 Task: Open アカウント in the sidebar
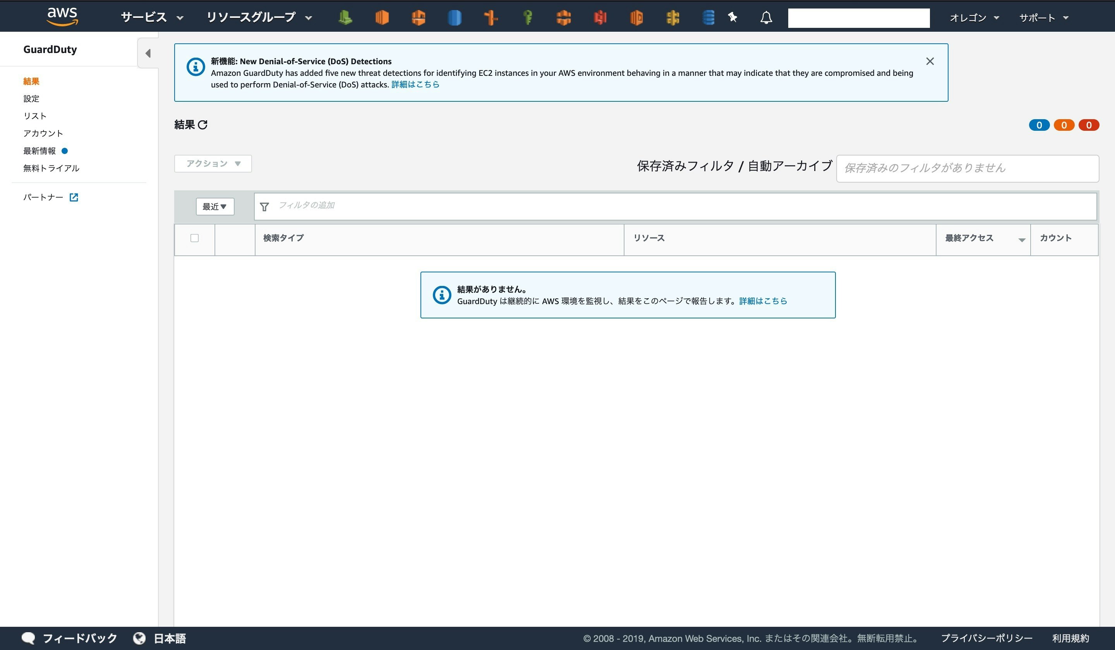(x=43, y=133)
